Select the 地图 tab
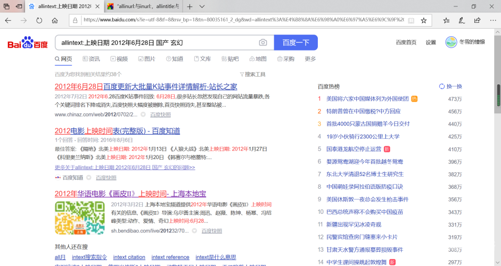501x266 pixels. pyautogui.click(x=258, y=59)
